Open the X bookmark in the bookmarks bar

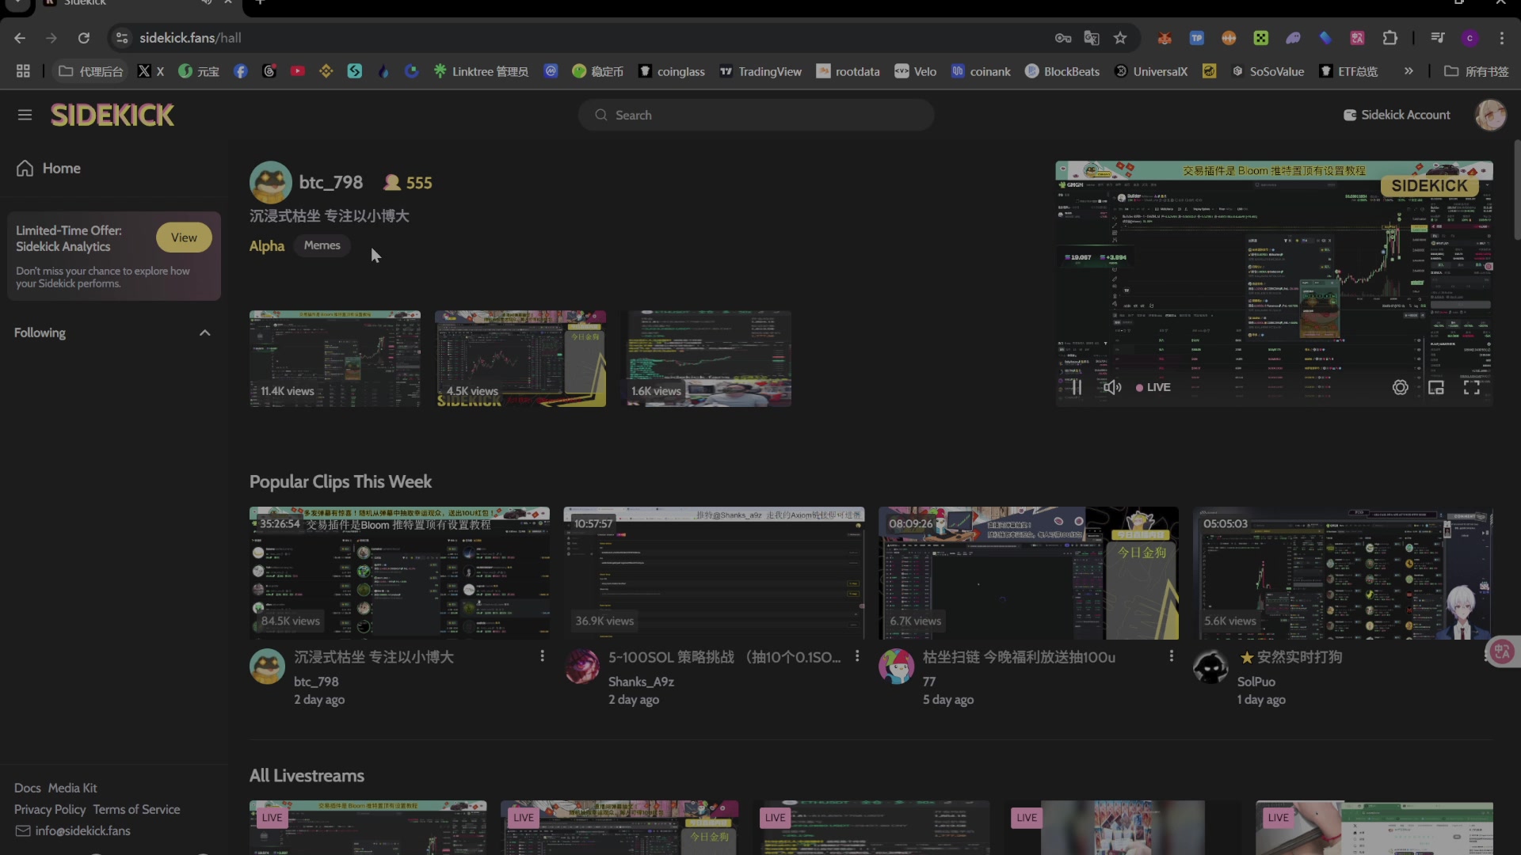[151, 71]
